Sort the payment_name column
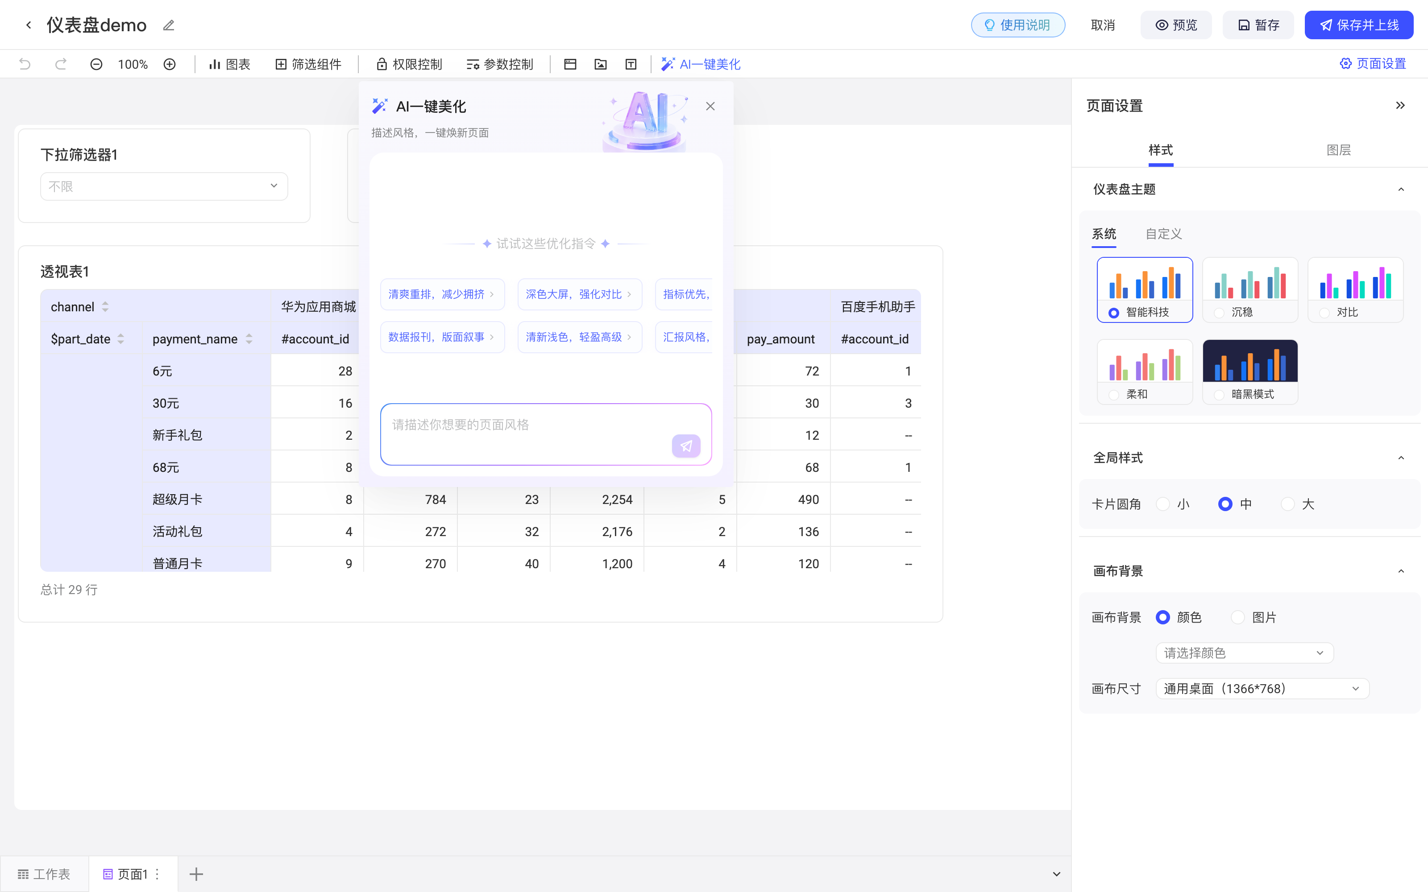The height and width of the screenshot is (892, 1428). point(249,339)
